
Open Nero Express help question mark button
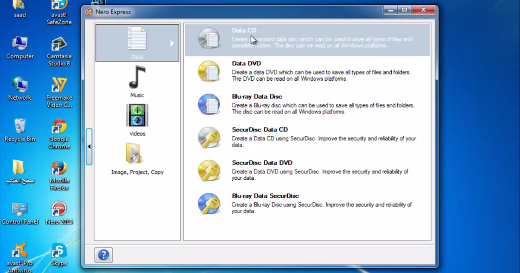[104, 255]
